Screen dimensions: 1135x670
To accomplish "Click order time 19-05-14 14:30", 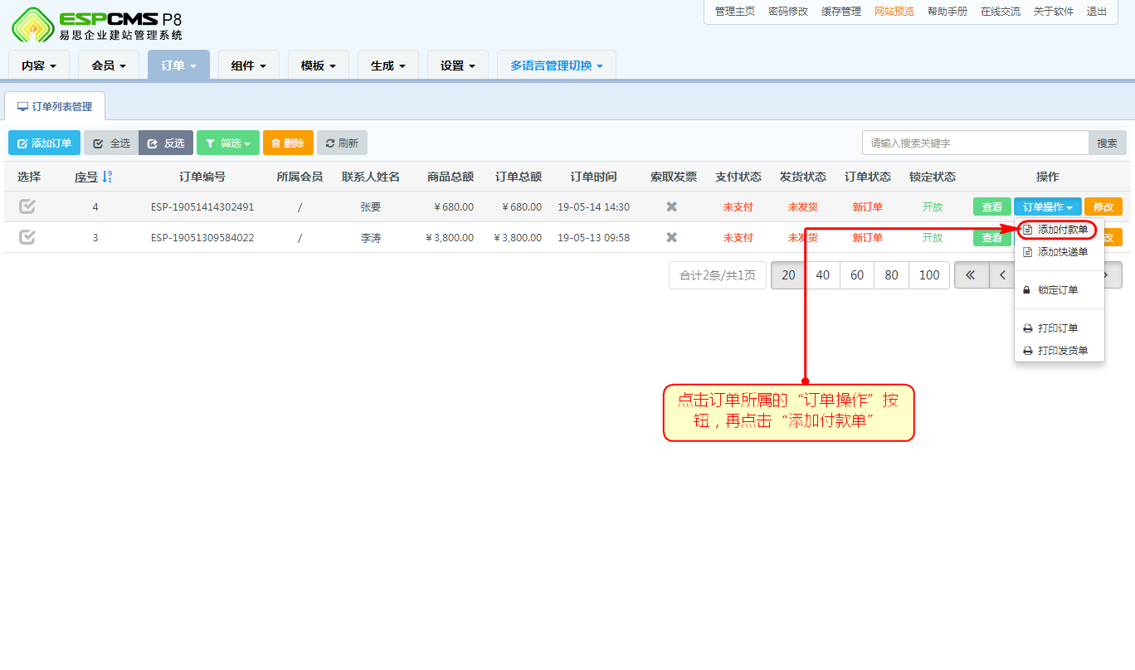I will point(593,206).
